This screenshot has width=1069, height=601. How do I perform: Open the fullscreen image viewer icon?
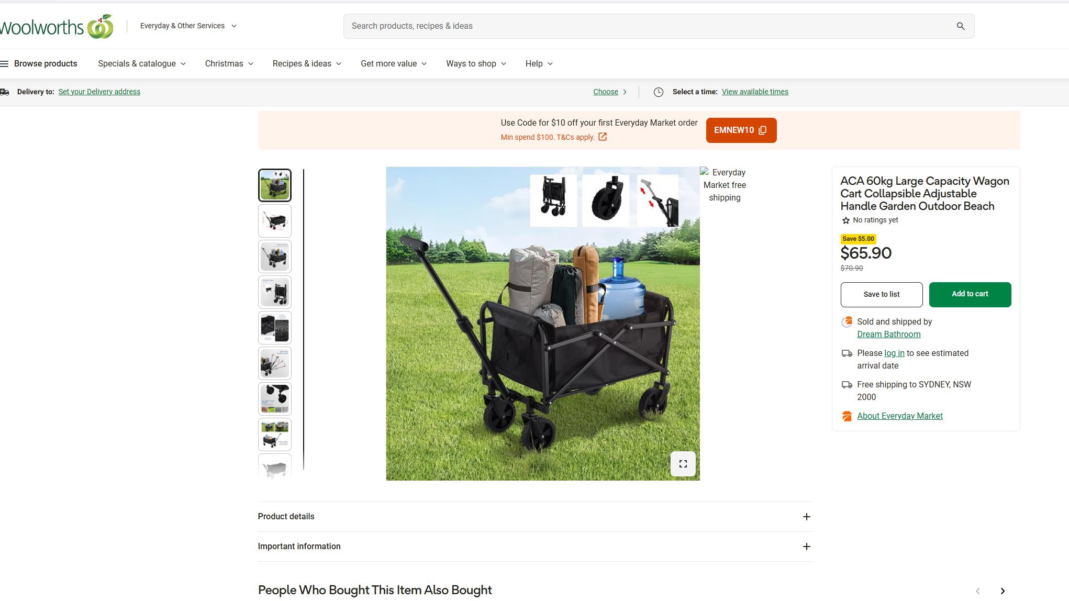683,464
